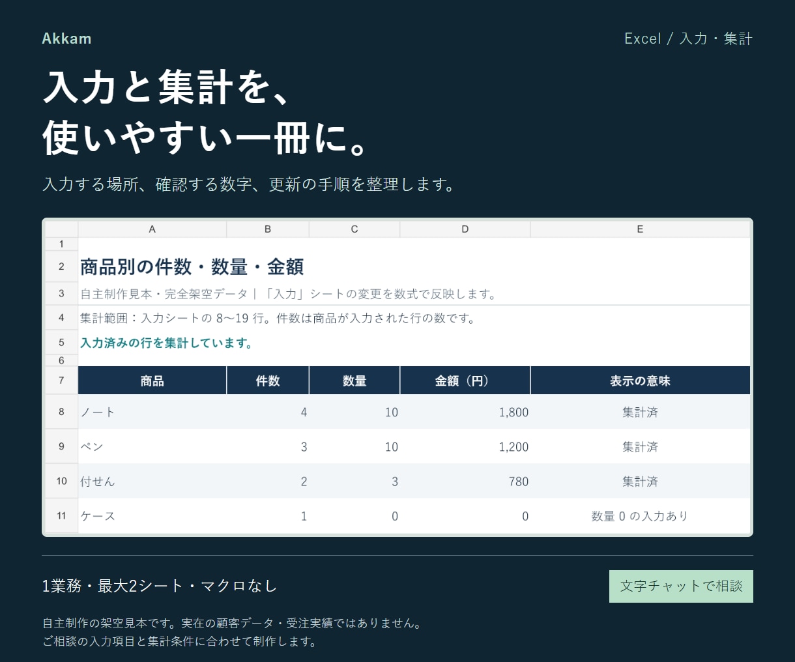Click the 金額(円) table header
The image size is (795, 662).
click(465, 381)
